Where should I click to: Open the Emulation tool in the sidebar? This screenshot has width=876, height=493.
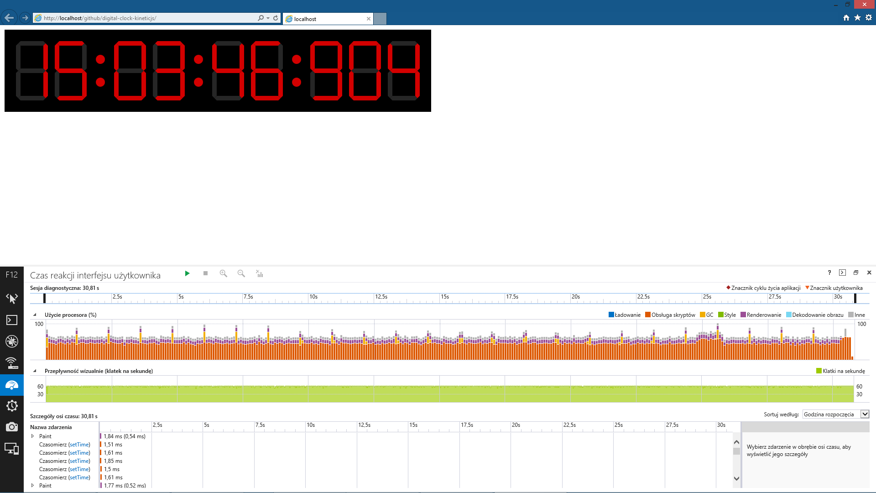(12, 449)
